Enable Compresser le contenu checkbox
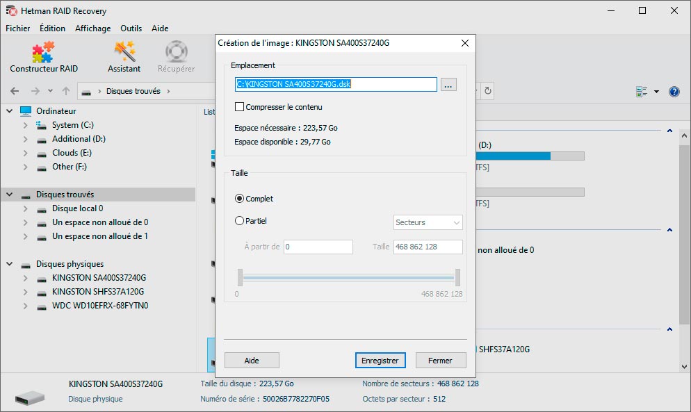 (x=239, y=106)
